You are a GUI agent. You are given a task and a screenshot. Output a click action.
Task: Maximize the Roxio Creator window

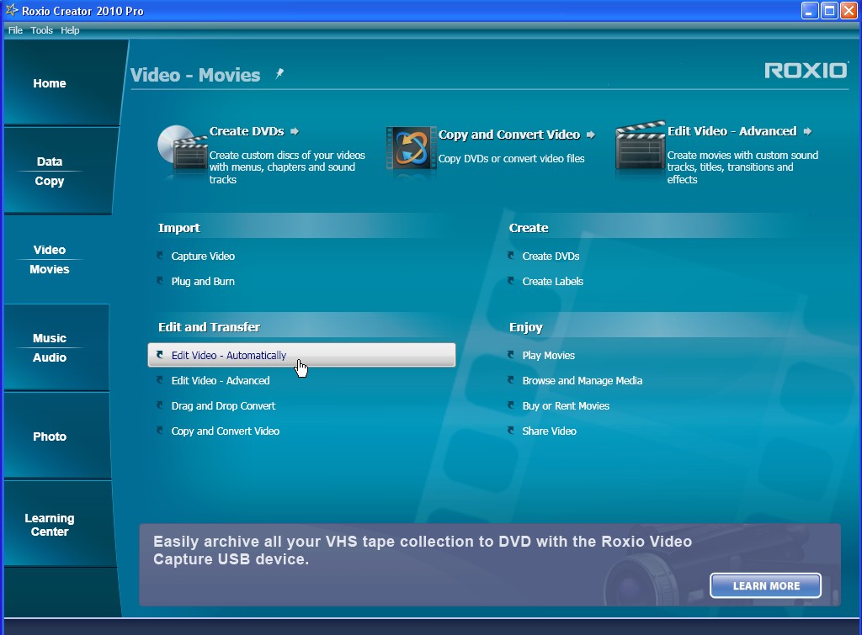[x=829, y=10]
